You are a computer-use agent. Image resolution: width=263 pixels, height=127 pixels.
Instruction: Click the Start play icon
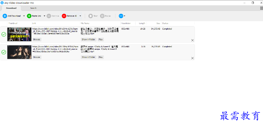91,16
